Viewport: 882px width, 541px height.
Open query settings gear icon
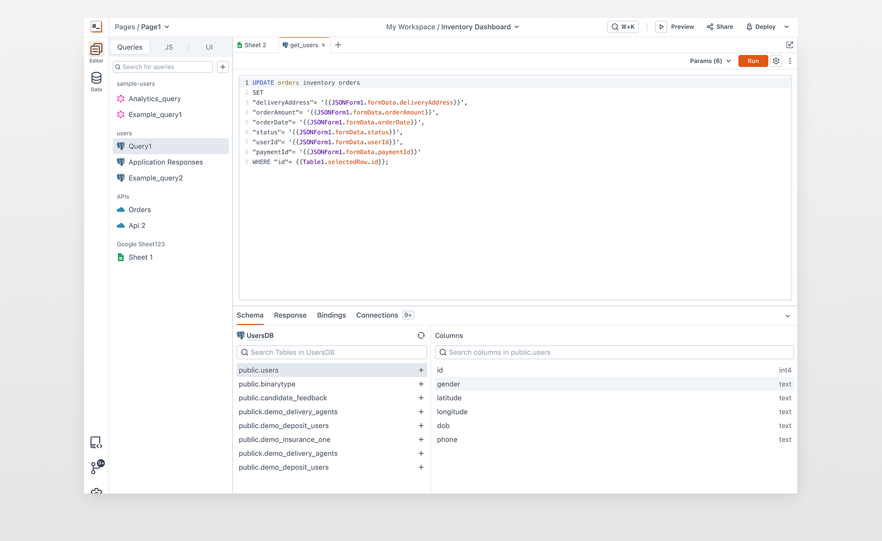click(776, 61)
